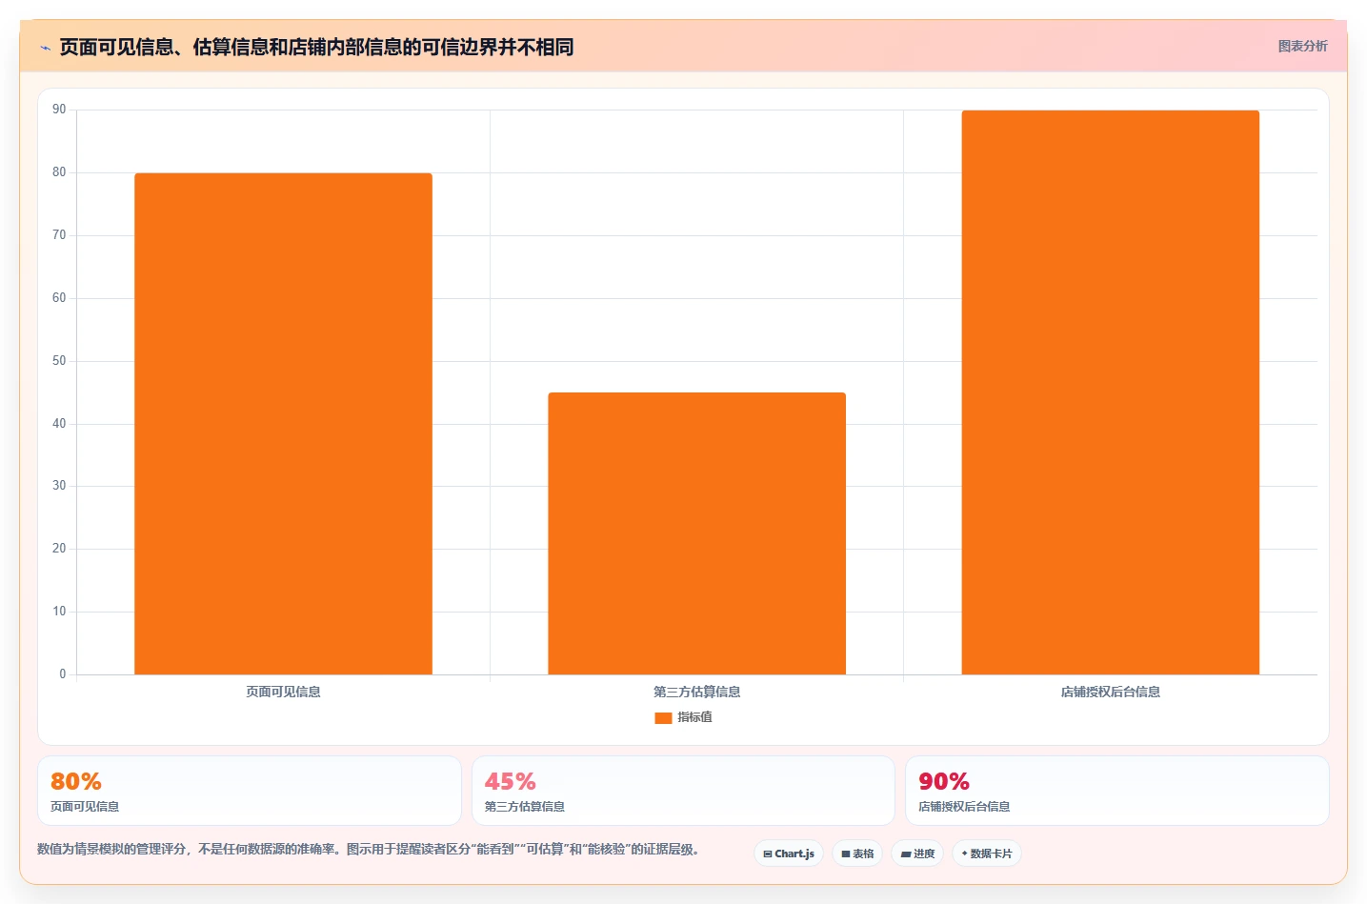The image size is (1367, 904).
Task: Click the x-axis label 店铺授权后台信息
Action: 1110,692
